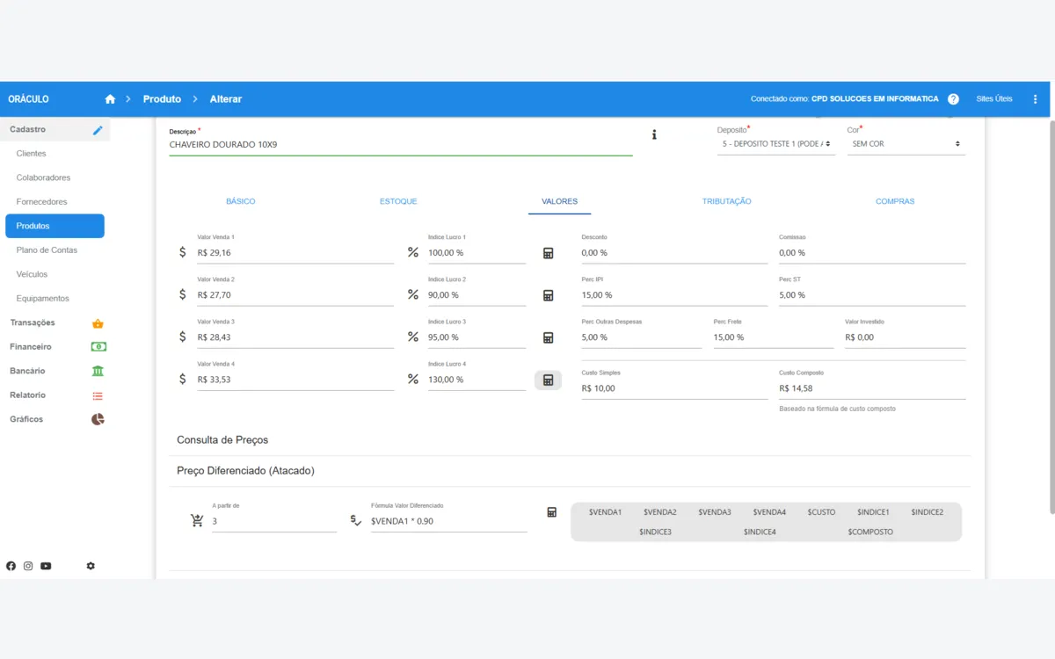Screen dimensions: 1055x659
Task: Click calculator icon for Indice Lucro 4
Action: (x=548, y=380)
